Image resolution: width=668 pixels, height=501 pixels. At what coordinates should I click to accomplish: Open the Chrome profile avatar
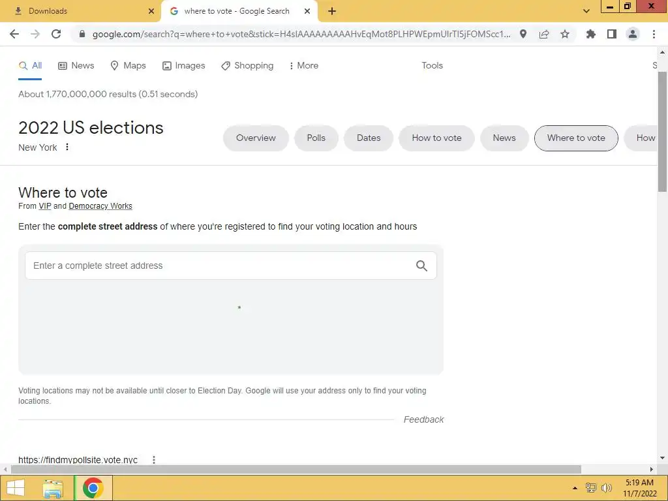pos(633,34)
